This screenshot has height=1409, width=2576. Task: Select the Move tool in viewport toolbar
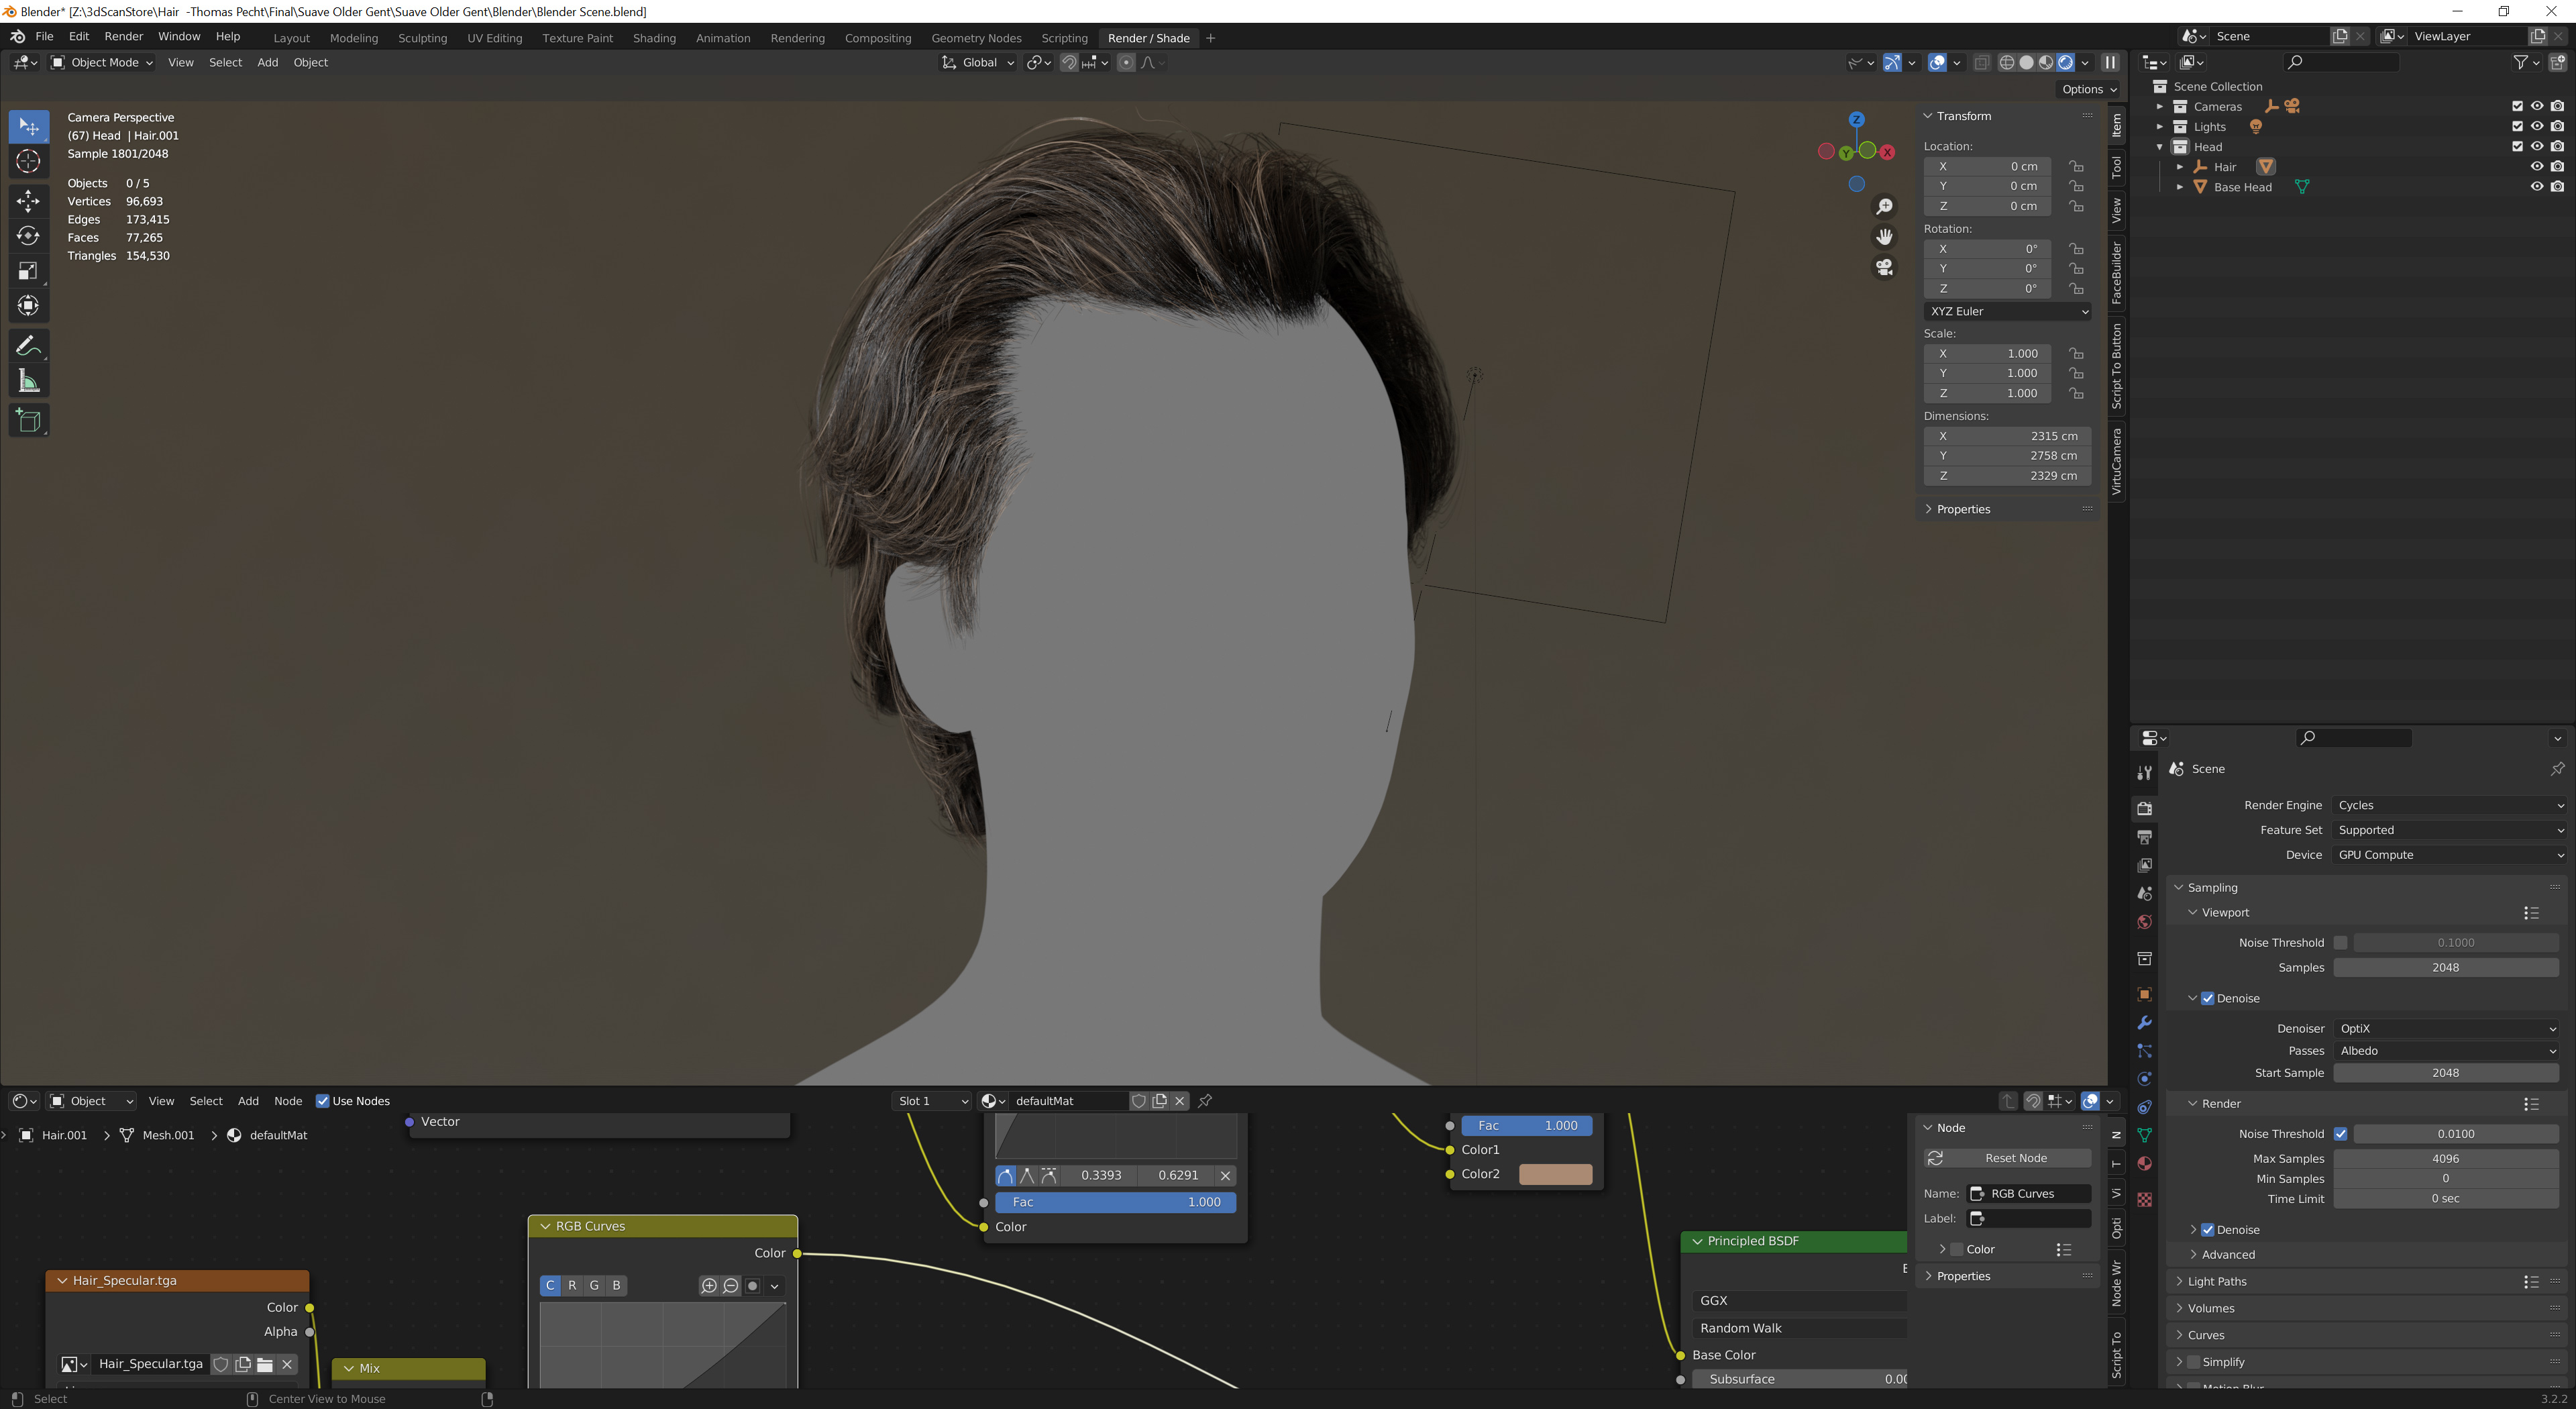pyautogui.click(x=28, y=201)
